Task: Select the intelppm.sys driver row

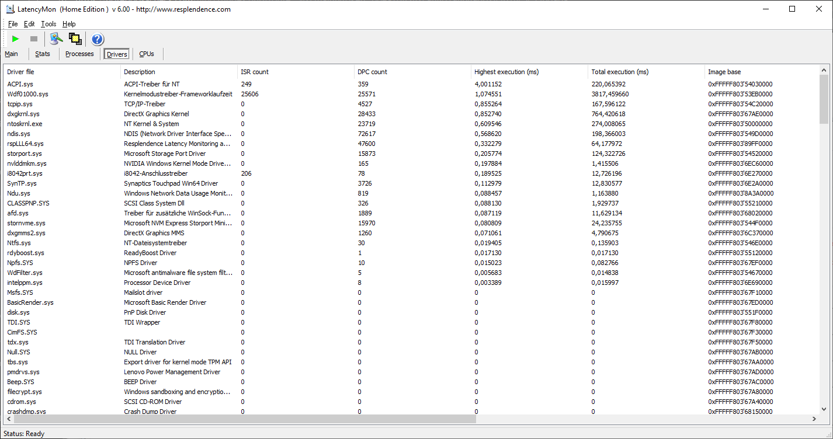Action: [412, 283]
